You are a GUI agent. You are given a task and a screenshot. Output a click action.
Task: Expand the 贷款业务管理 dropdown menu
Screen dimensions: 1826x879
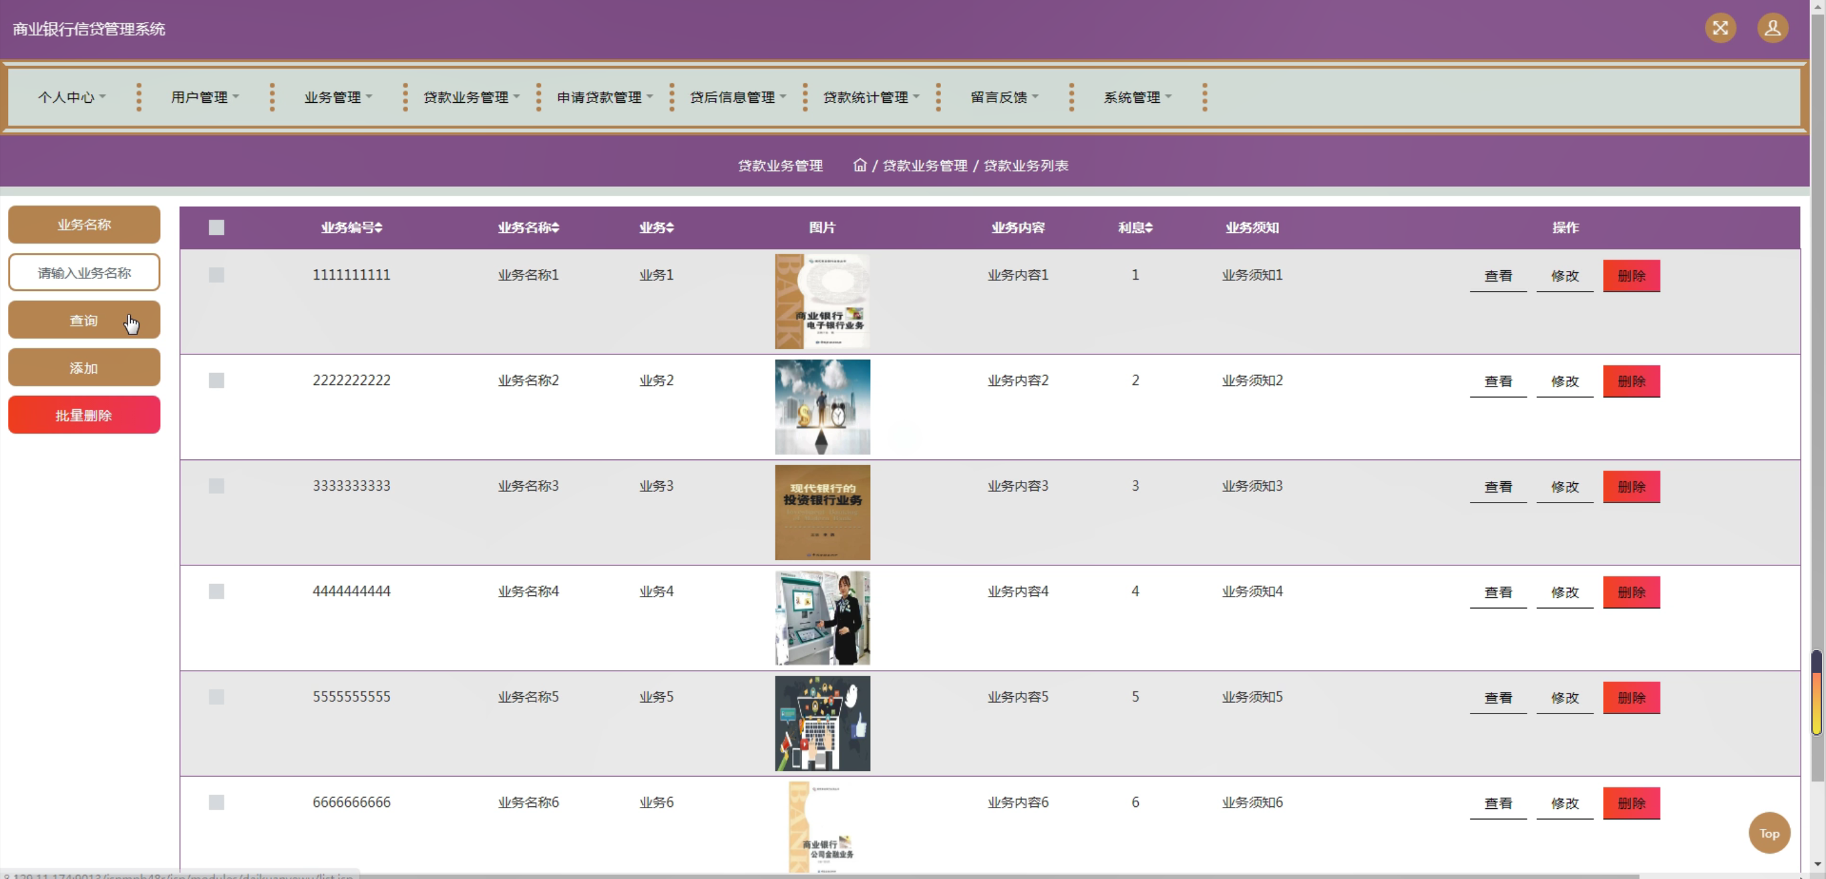point(472,97)
